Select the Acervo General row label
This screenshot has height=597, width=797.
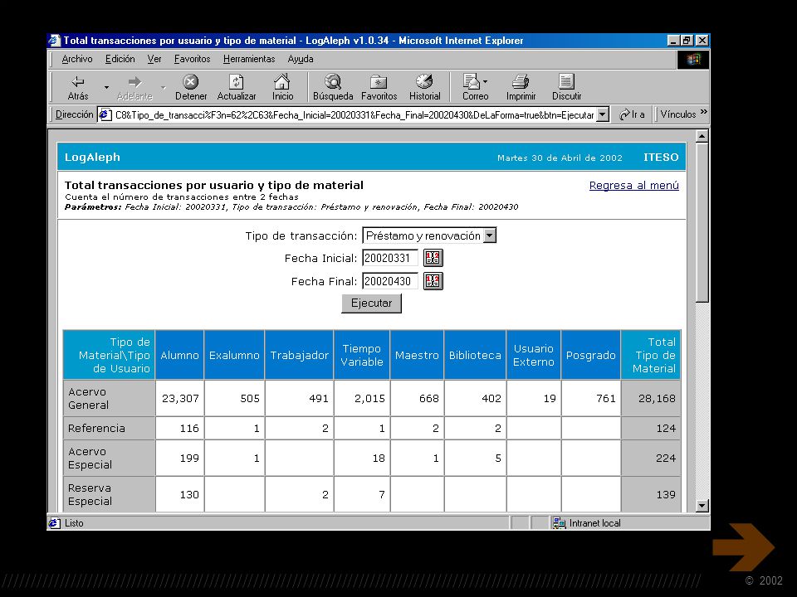point(109,399)
